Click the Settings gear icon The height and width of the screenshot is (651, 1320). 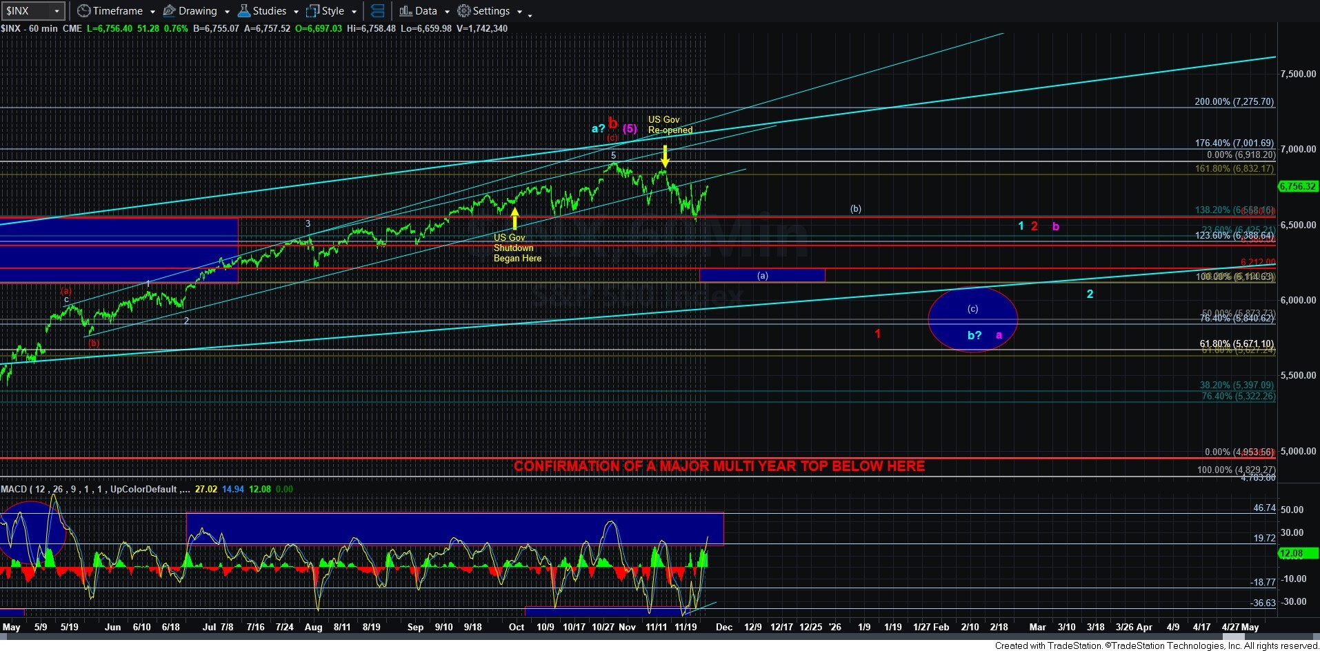464,11
